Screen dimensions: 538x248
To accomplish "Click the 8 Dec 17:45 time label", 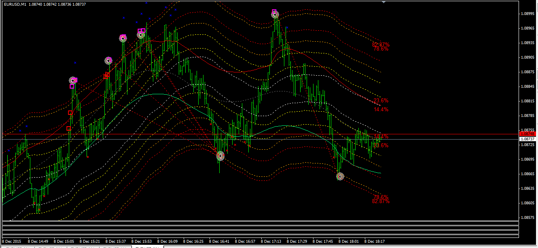I will click(x=323, y=241).
